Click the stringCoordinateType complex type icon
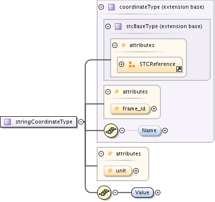 8,122
